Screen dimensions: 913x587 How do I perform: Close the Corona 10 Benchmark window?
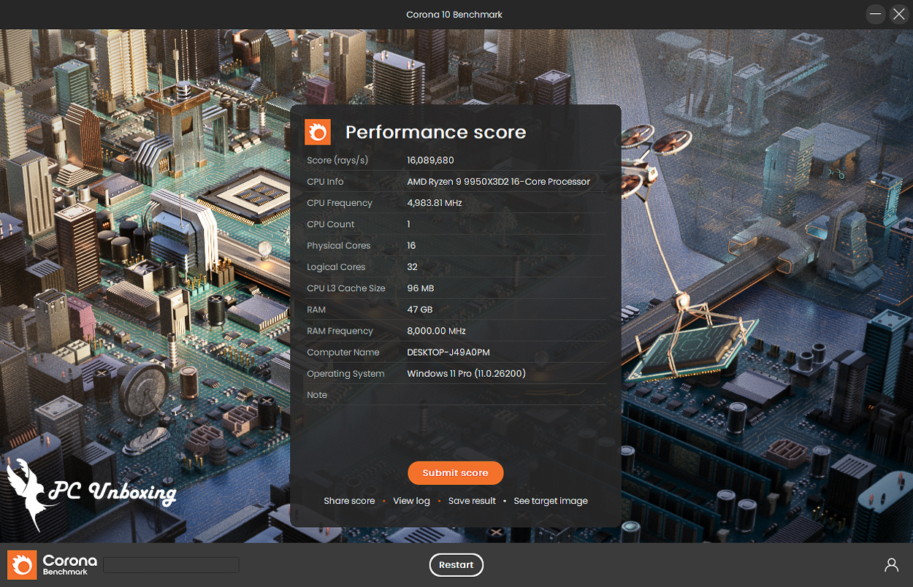(898, 14)
